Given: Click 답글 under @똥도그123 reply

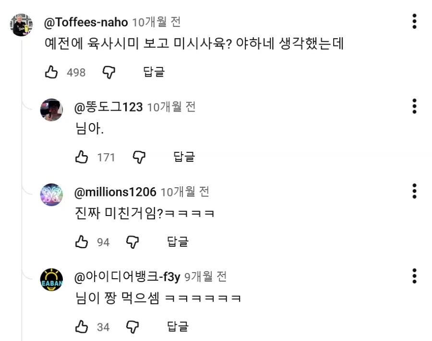Looking at the screenshot, I should pos(184,157).
